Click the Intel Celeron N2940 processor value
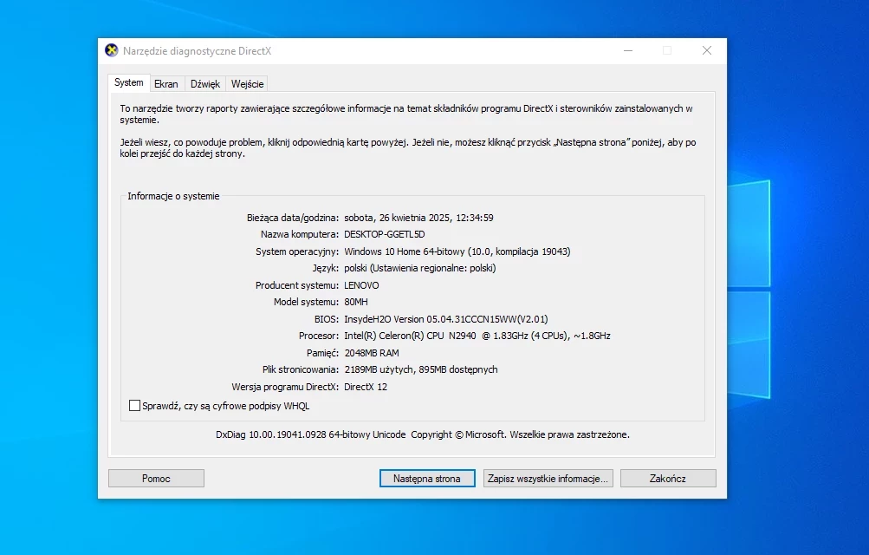The height and width of the screenshot is (555, 869). pos(477,336)
